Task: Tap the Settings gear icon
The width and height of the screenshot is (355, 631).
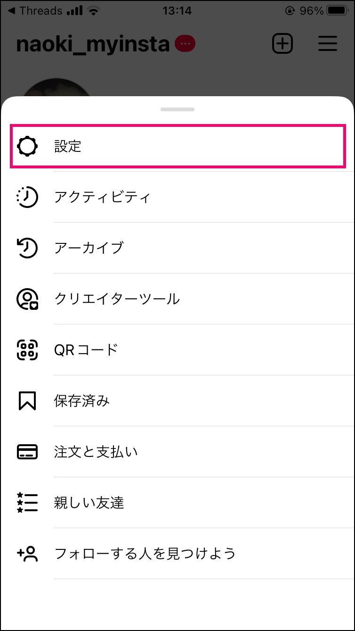Action: (27, 146)
